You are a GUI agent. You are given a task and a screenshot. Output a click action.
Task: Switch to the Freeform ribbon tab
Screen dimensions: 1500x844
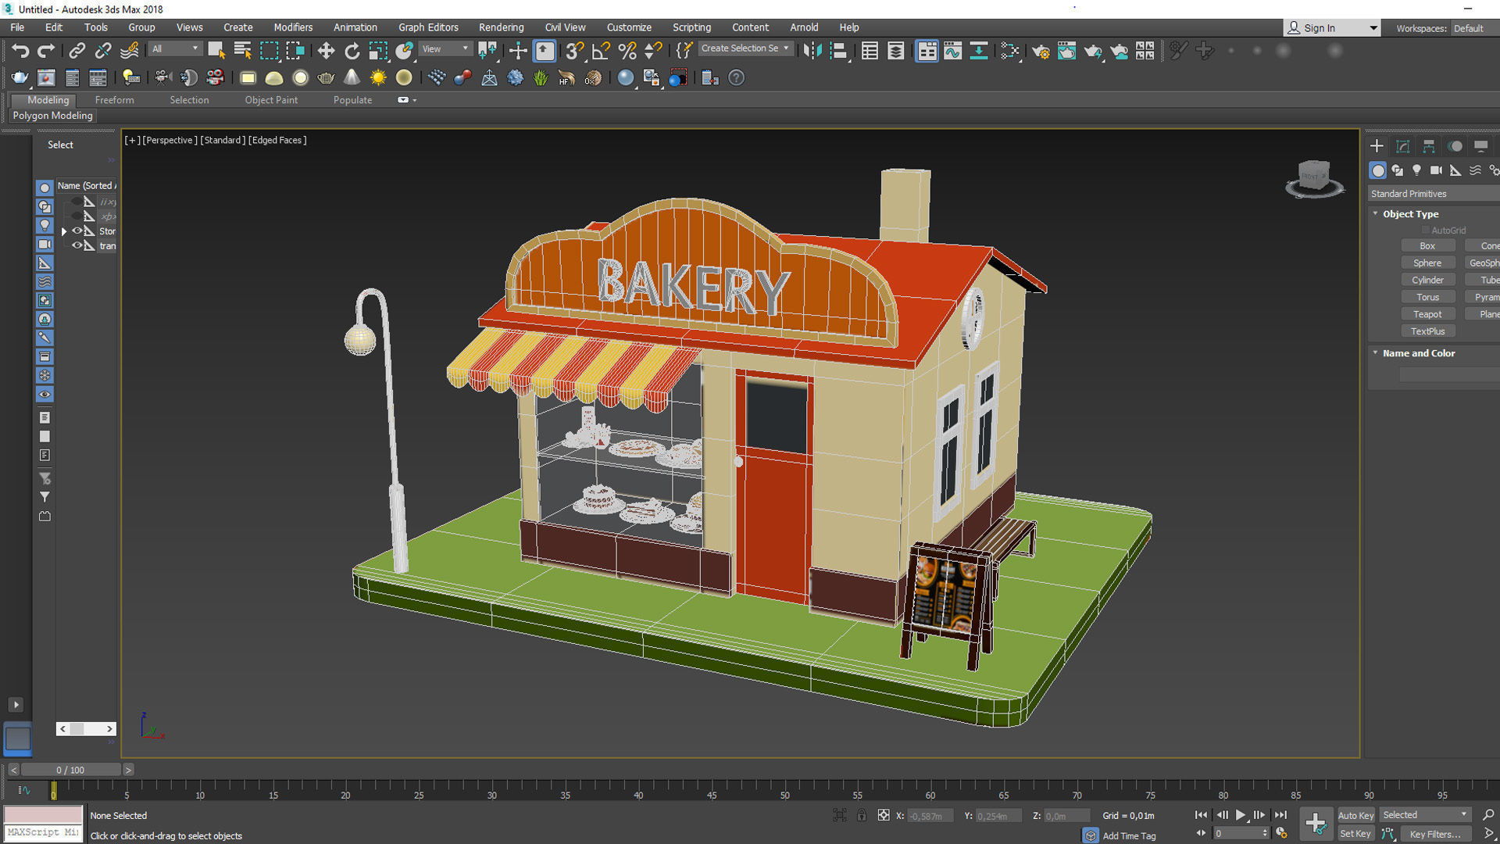[x=114, y=100]
